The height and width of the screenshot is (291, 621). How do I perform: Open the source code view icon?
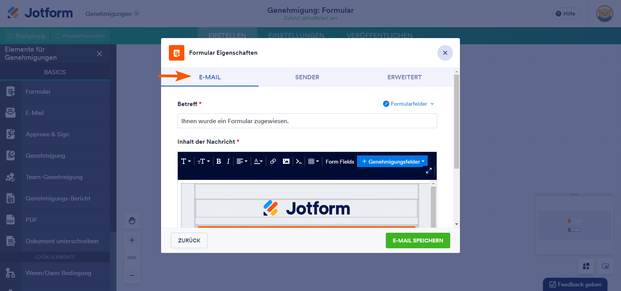298,161
